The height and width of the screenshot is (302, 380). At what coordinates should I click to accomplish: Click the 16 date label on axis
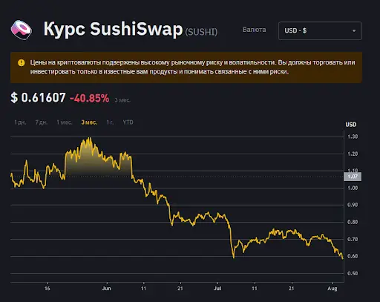[x=47, y=289]
